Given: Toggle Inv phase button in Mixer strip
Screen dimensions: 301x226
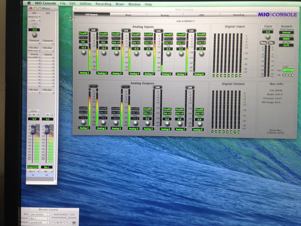Looking at the screenshot, I should click(34, 111).
